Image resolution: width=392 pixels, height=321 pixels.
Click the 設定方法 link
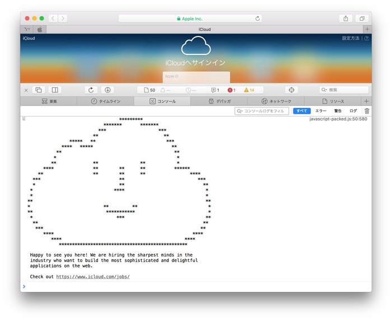pos(351,38)
